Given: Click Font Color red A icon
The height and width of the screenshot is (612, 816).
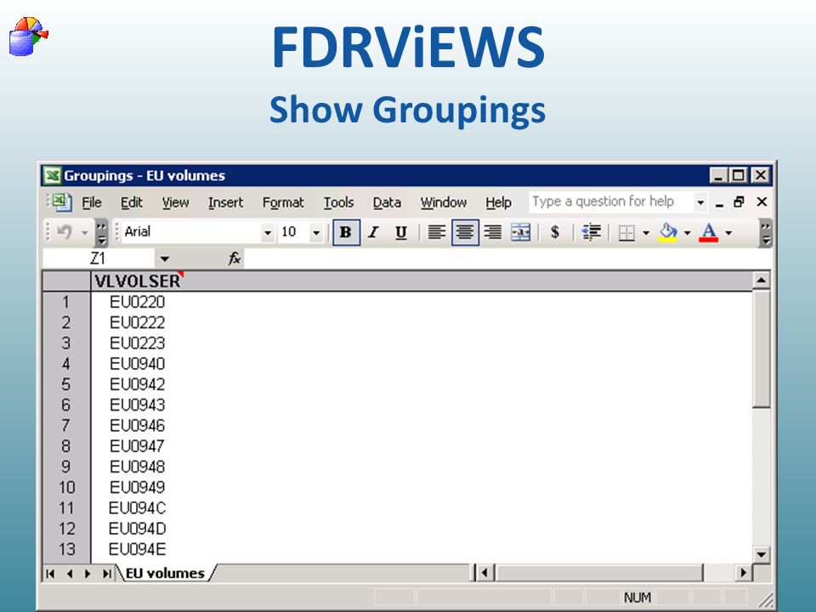Looking at the screenshot, I should click(708, 232).
